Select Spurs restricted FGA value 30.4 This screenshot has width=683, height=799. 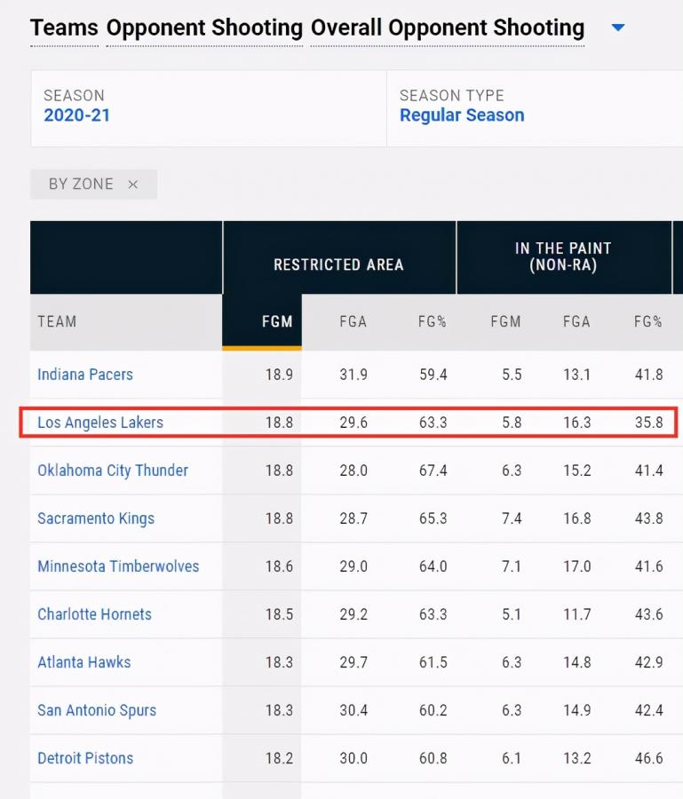pyautogui.click(x=353, y=710)
